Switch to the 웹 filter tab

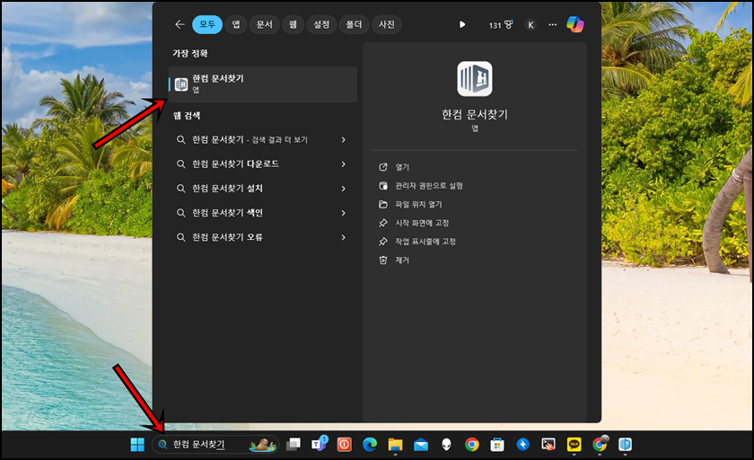click(x=293, y=24)
